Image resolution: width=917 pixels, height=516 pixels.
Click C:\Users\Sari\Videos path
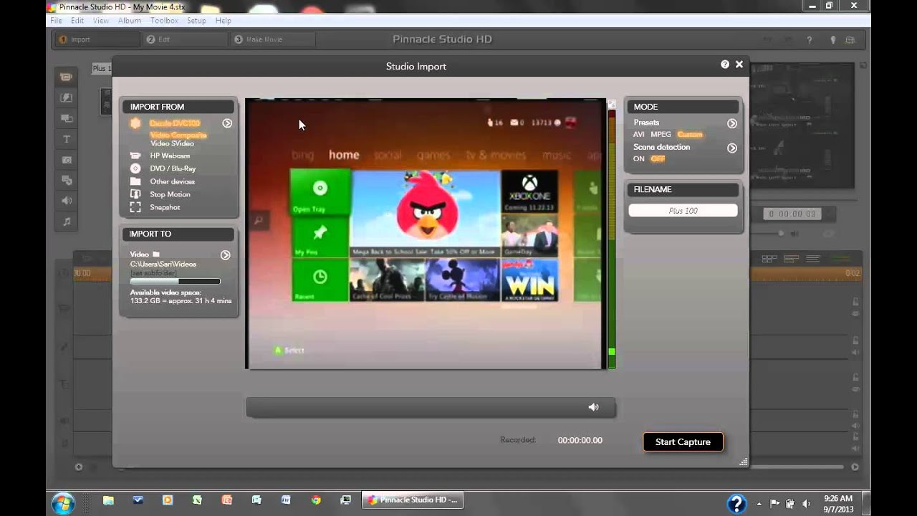pyautogui.click(x=163, y=264)
